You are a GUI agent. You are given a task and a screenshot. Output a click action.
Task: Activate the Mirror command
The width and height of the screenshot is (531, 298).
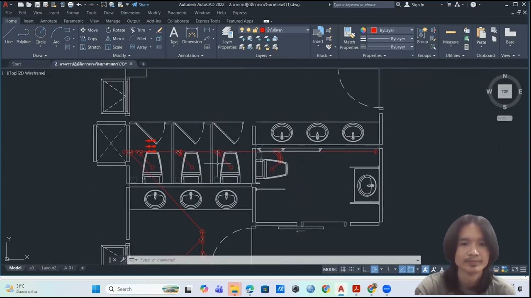click(114, 38)
